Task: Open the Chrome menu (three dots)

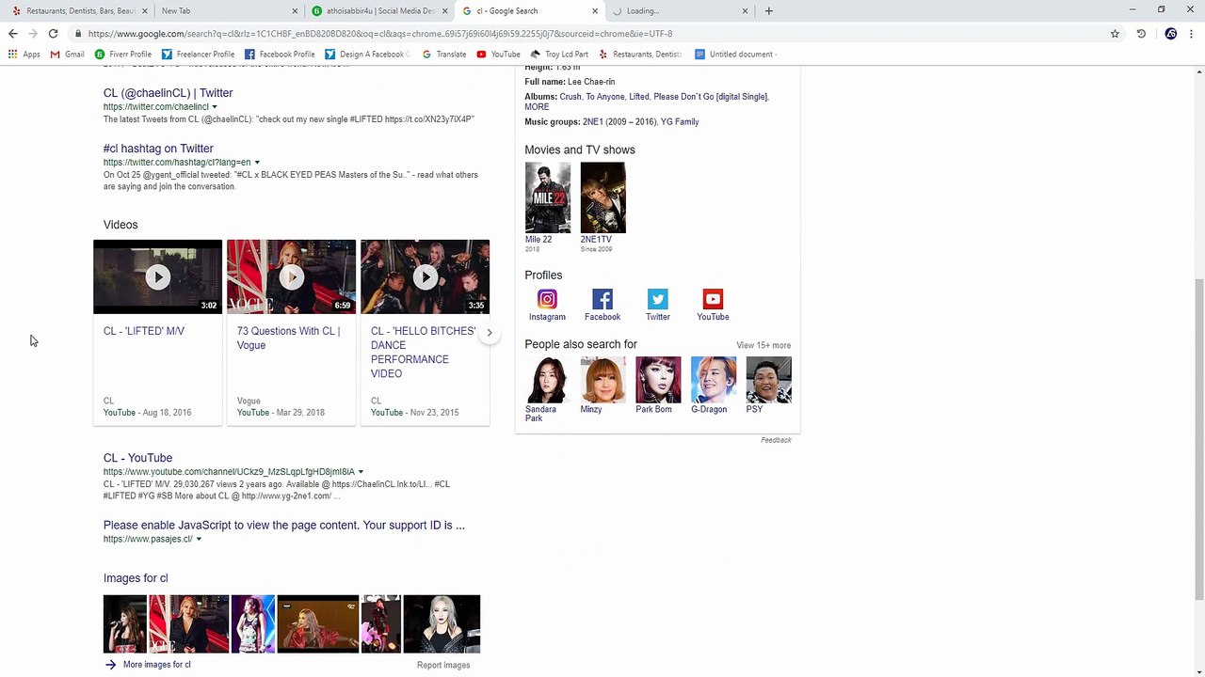Action: pos(1191,34)
